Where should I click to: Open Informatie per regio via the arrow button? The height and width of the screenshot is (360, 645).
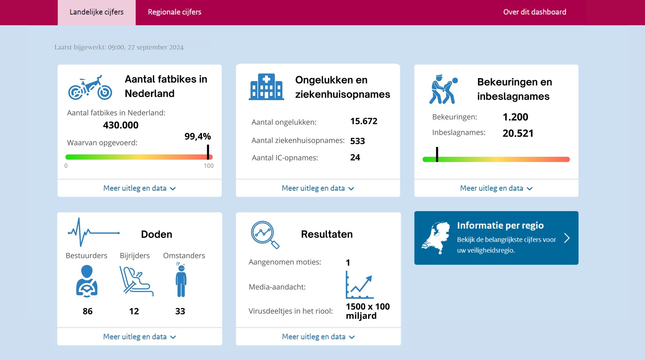pyautogui.click(x=568, y=238)
